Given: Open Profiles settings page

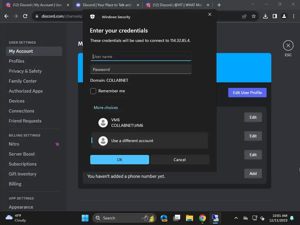Looking at the screenshot, I should [34, 61].
